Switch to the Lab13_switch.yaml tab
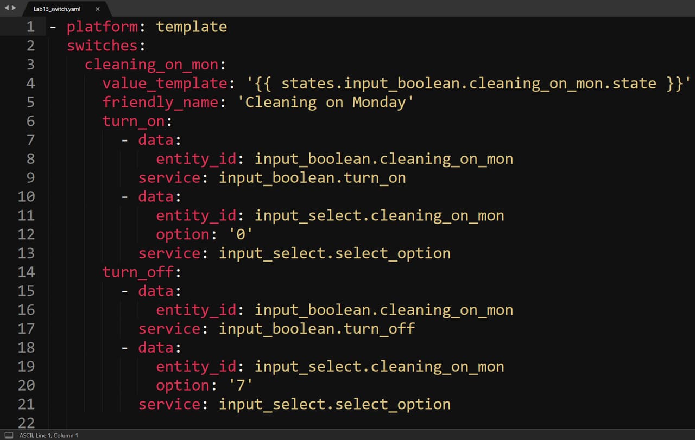The height and width of the screenshot is (440, 695). (x=57, y=9)
